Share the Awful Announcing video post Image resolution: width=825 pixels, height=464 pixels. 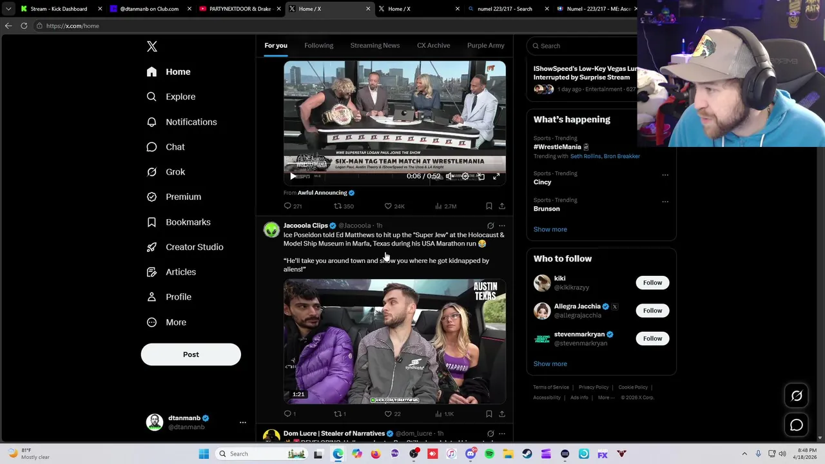[x=502, y=206]
